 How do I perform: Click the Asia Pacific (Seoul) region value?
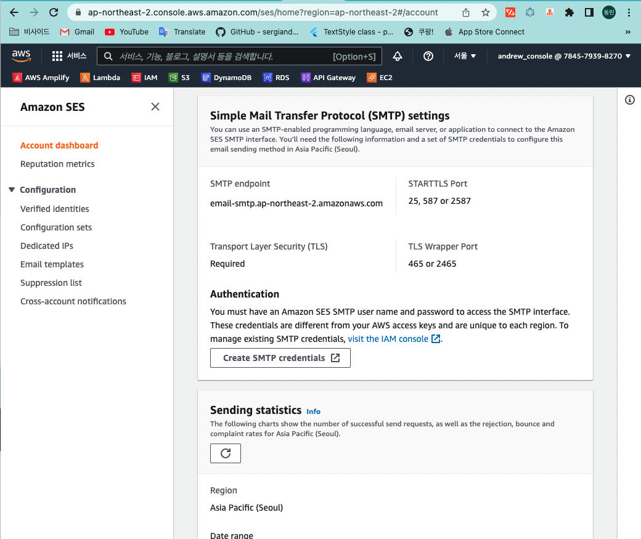pyautogui.click(x=247, y=508)
